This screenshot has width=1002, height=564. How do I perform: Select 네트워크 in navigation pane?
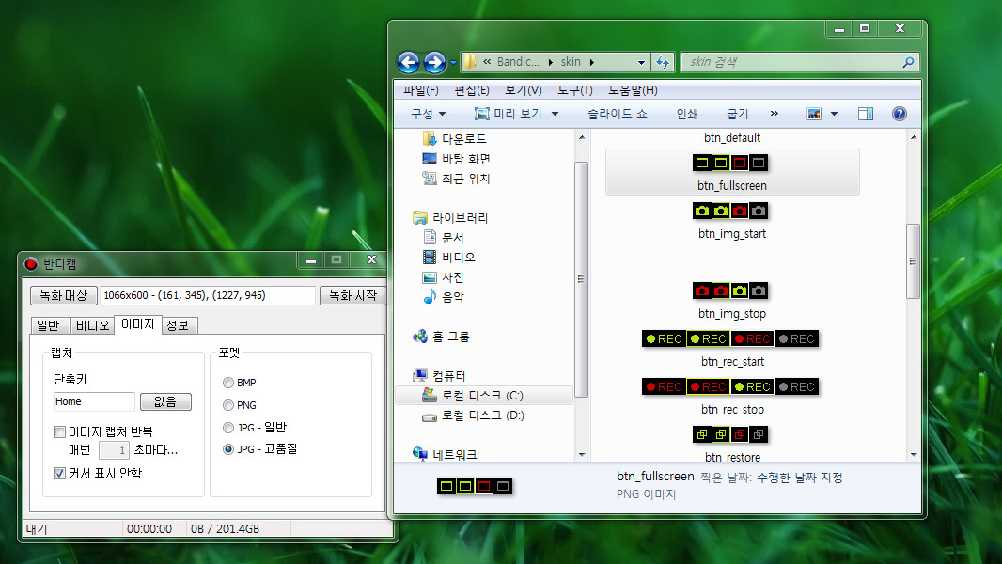[x=446, y=454]
